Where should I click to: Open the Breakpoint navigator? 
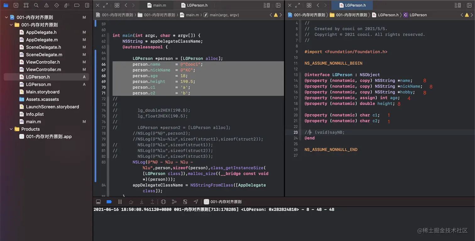click(77, 5)
